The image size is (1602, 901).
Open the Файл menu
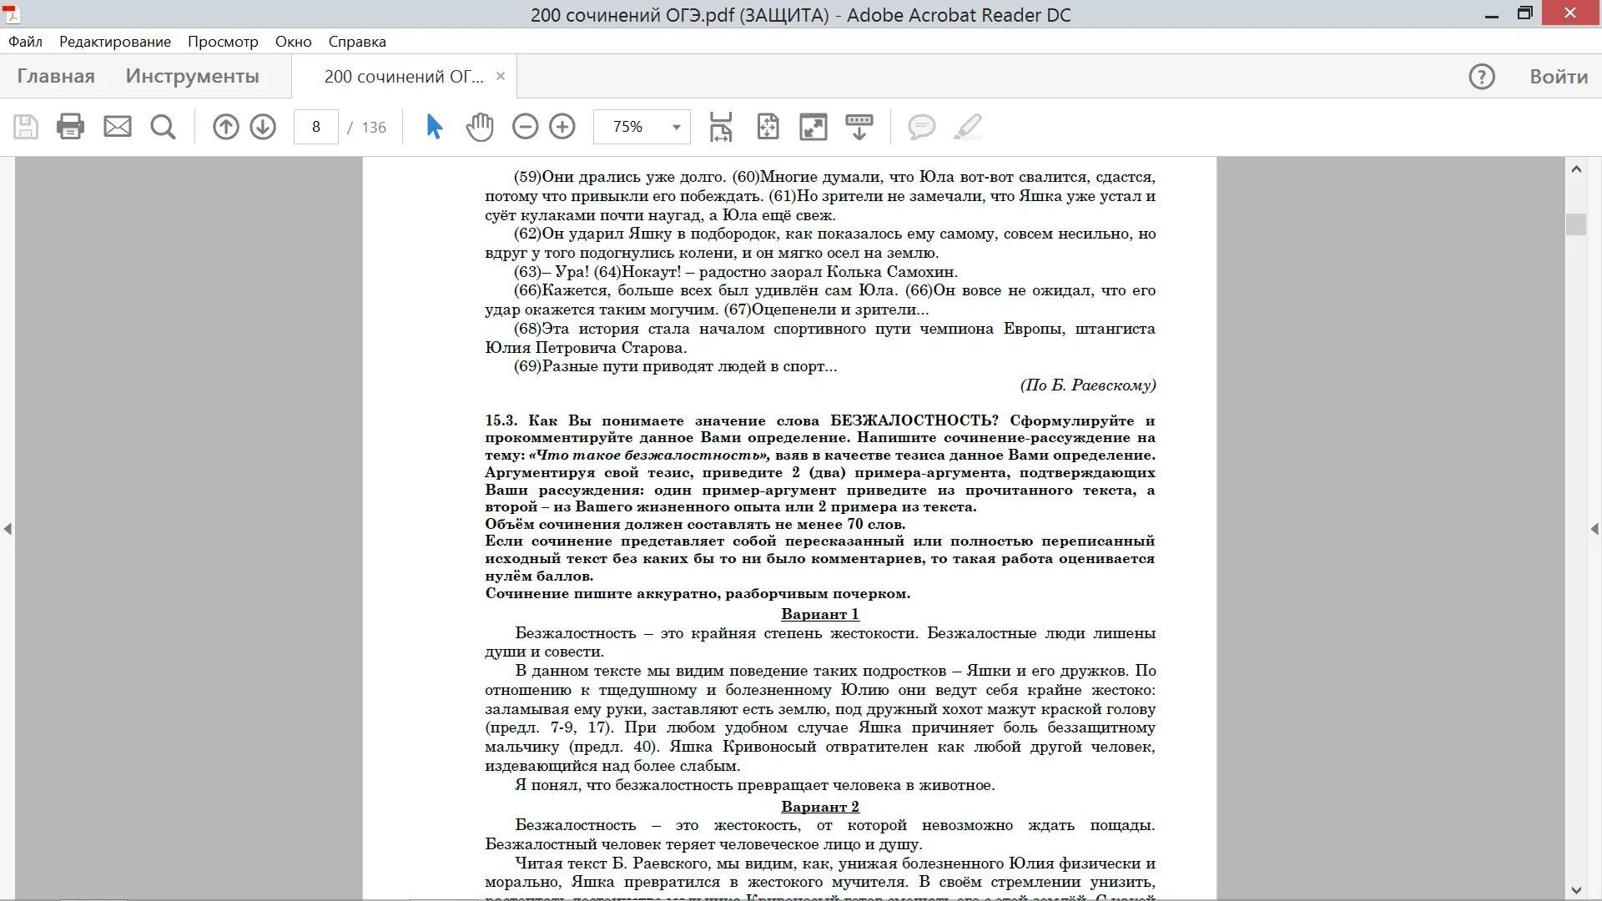click(x=25, y=42)
